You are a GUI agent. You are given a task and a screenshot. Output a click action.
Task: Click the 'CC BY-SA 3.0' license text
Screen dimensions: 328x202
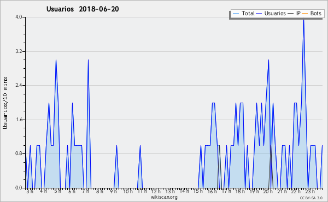[x=311, y=198]
